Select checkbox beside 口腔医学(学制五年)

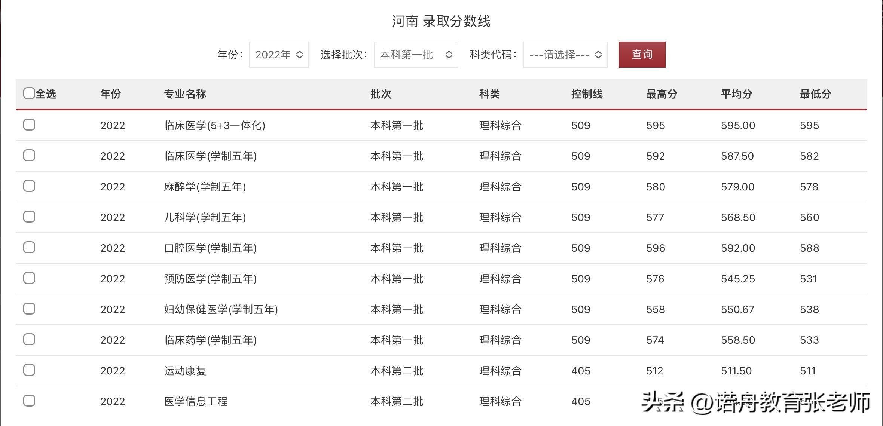pyautogui.click(x=29, y=247)
